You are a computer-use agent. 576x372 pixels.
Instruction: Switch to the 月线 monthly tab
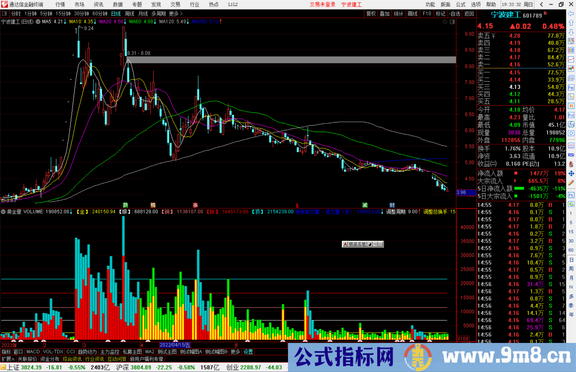point(143,14)
